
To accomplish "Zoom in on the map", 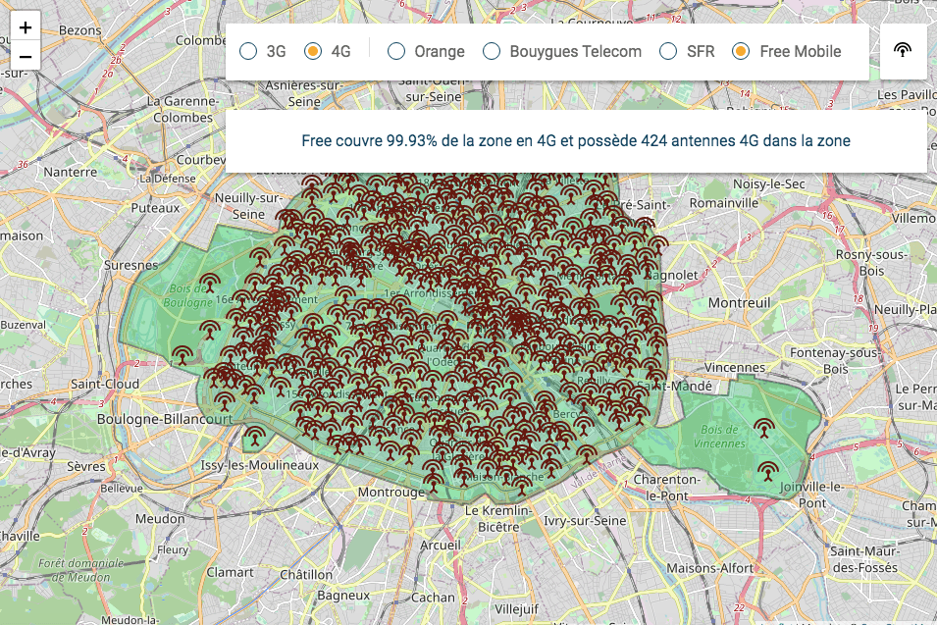I will 26,27.
